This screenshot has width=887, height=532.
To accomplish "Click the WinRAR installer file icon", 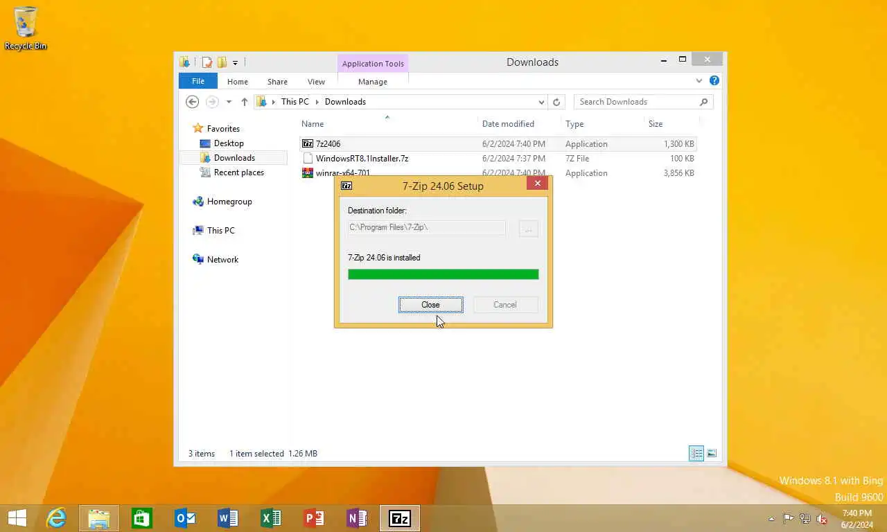I will pos(308,173).
